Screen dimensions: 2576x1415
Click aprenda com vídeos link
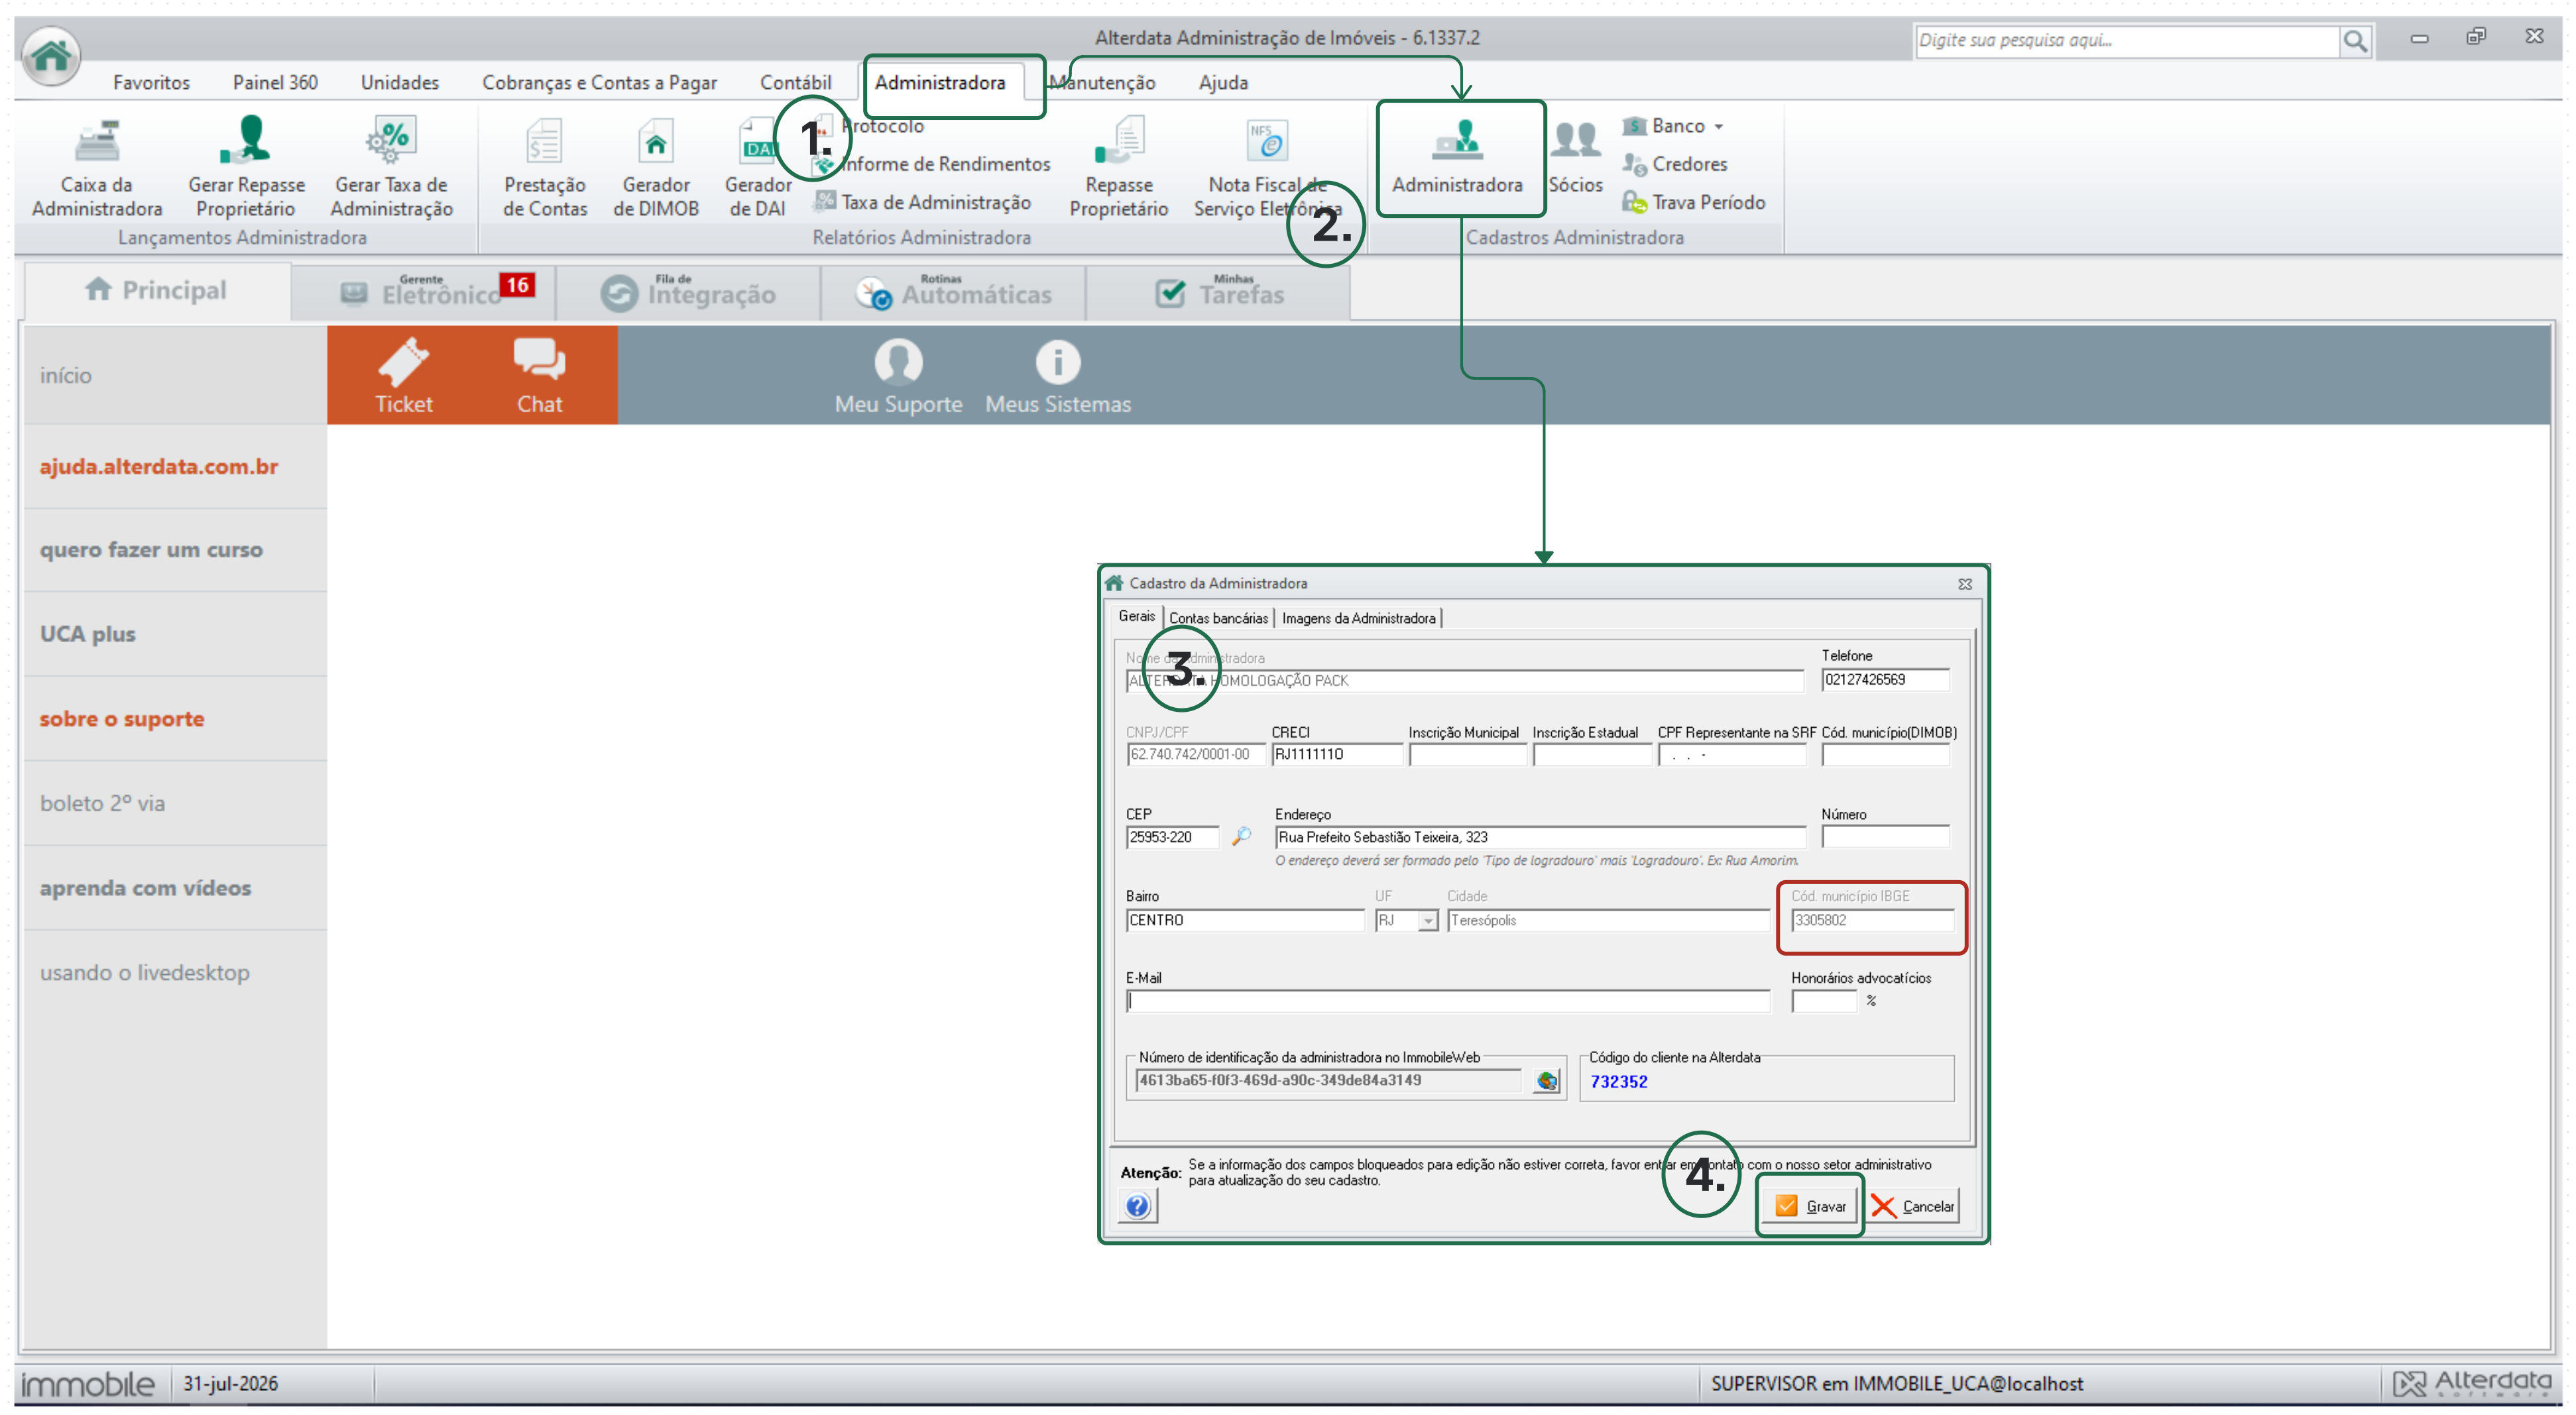point(145,888)
